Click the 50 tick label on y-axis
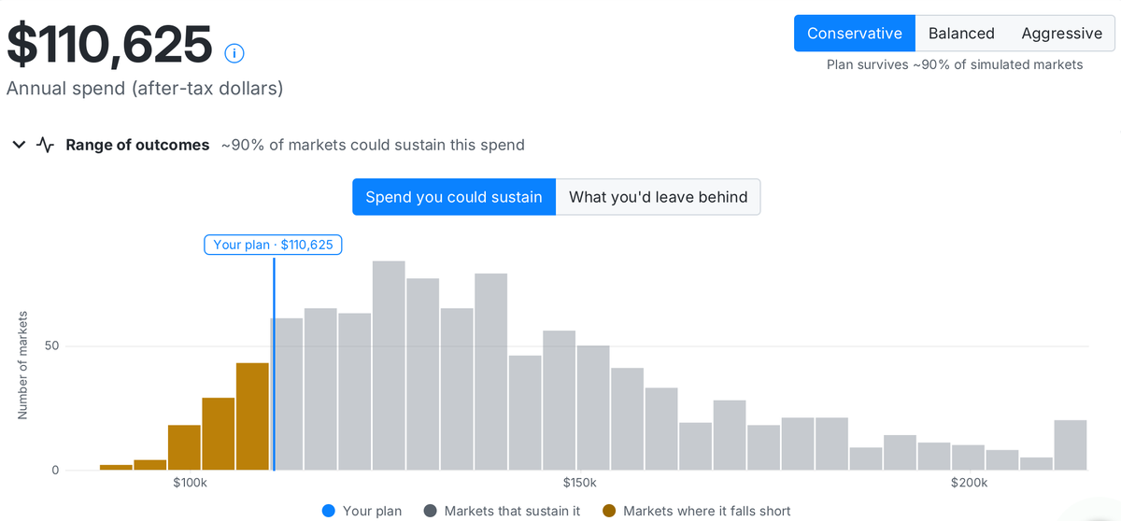1121x521 pixels. click(52, 346)
